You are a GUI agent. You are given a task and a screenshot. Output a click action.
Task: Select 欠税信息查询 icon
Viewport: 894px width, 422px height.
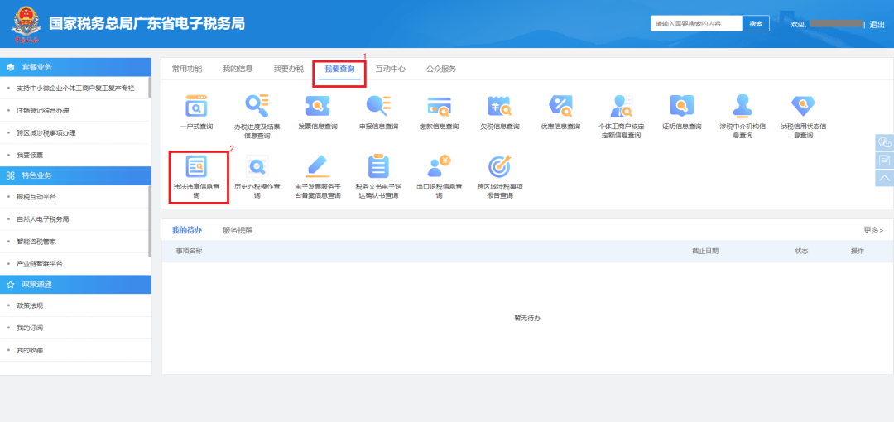pyautogui.click(x=499, y=107)
